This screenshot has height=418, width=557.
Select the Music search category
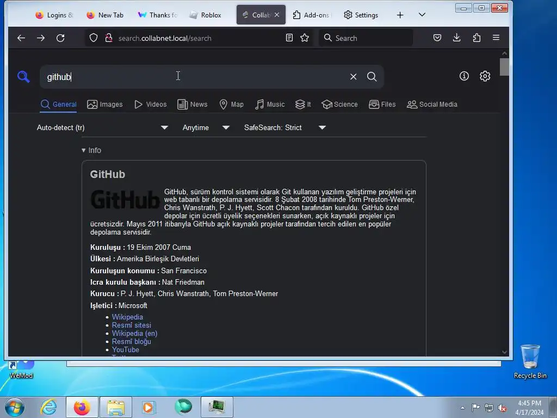pyautogui.click(x=270, y=104)
